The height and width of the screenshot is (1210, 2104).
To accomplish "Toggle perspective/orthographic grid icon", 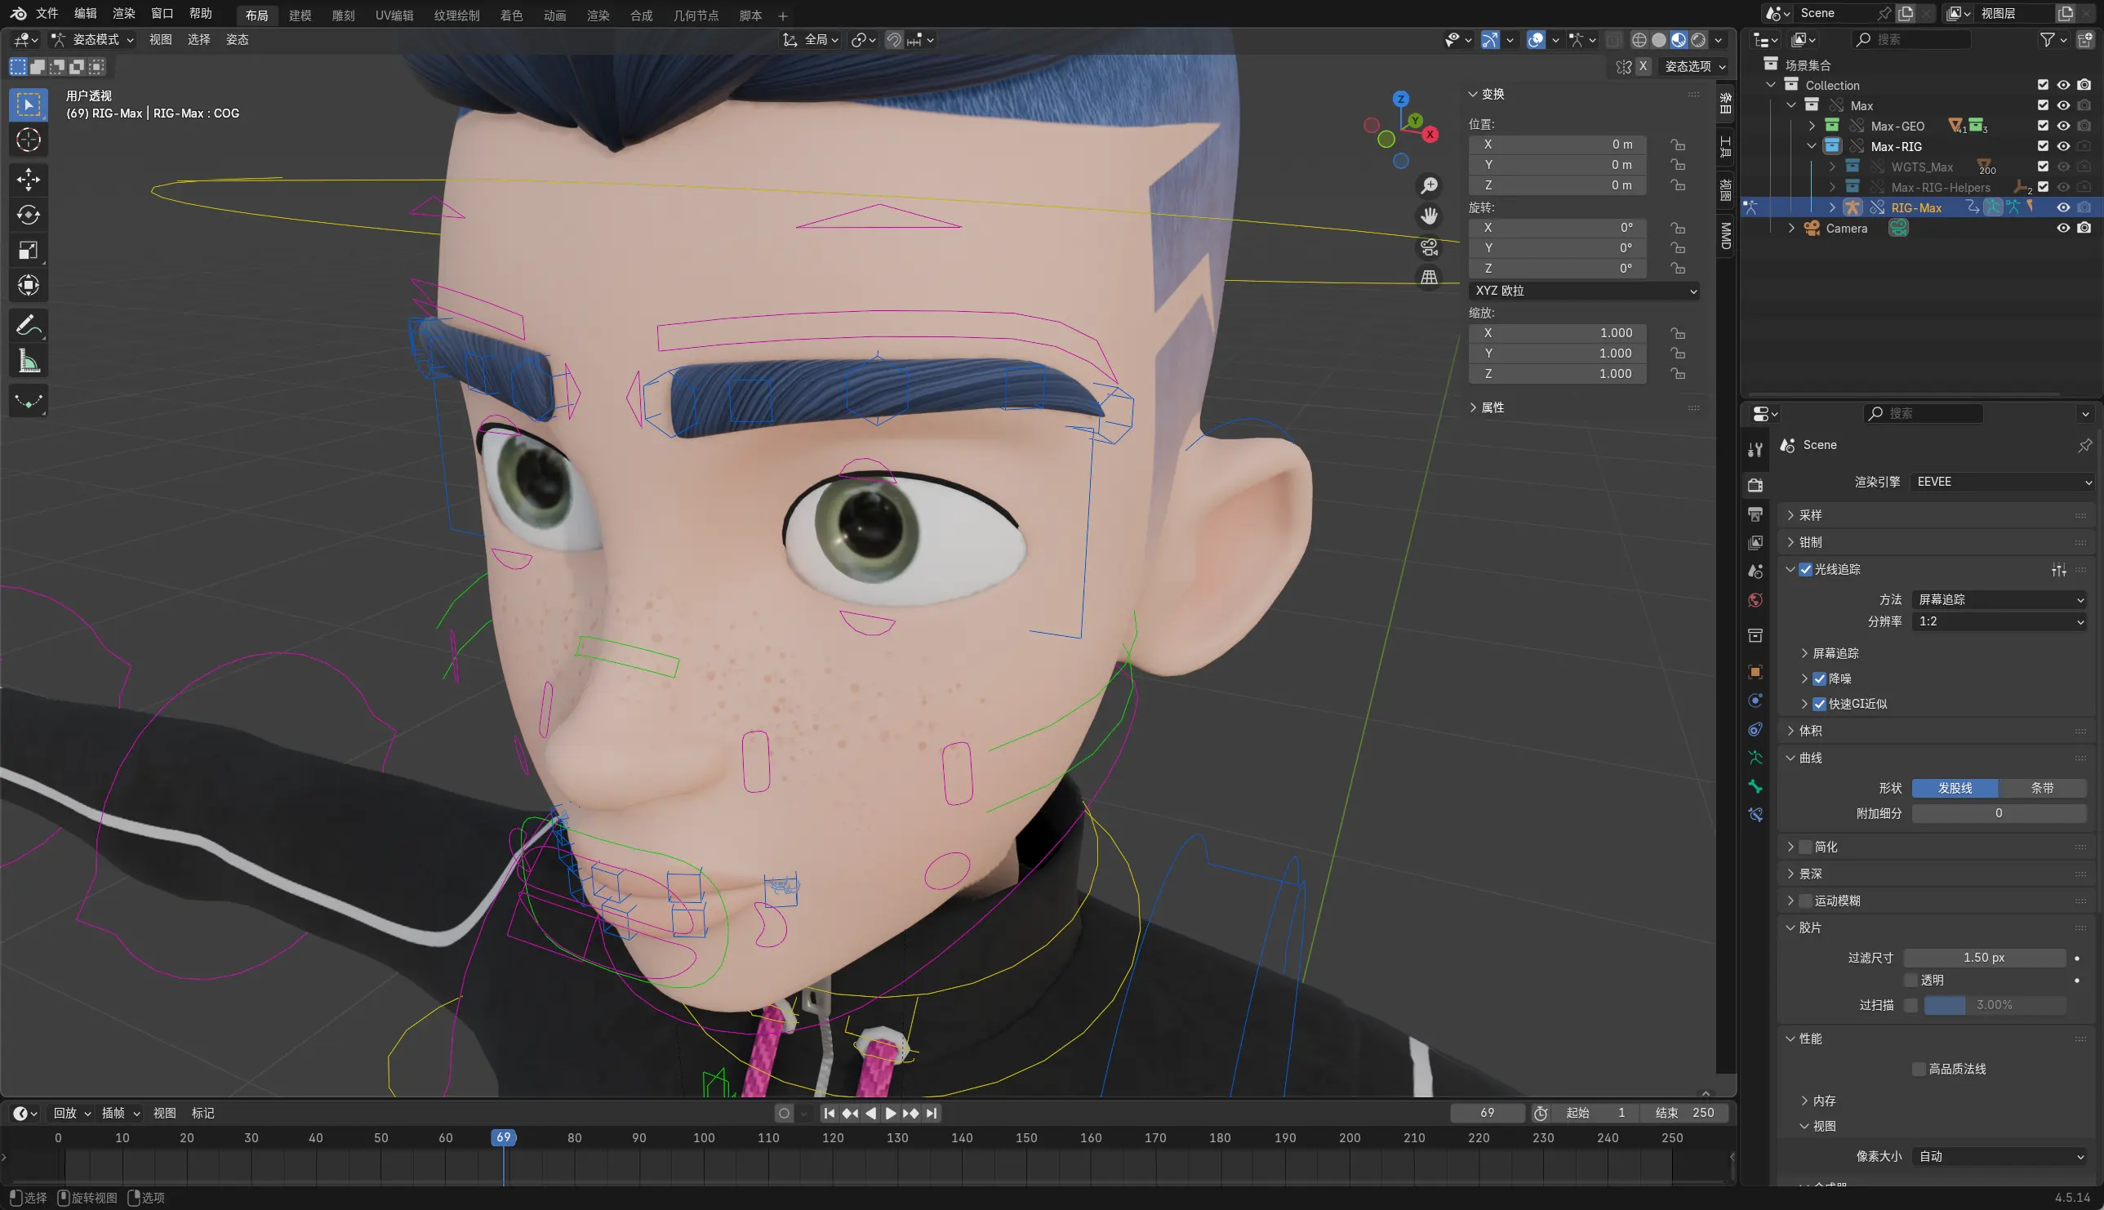I will point(1429,278).
